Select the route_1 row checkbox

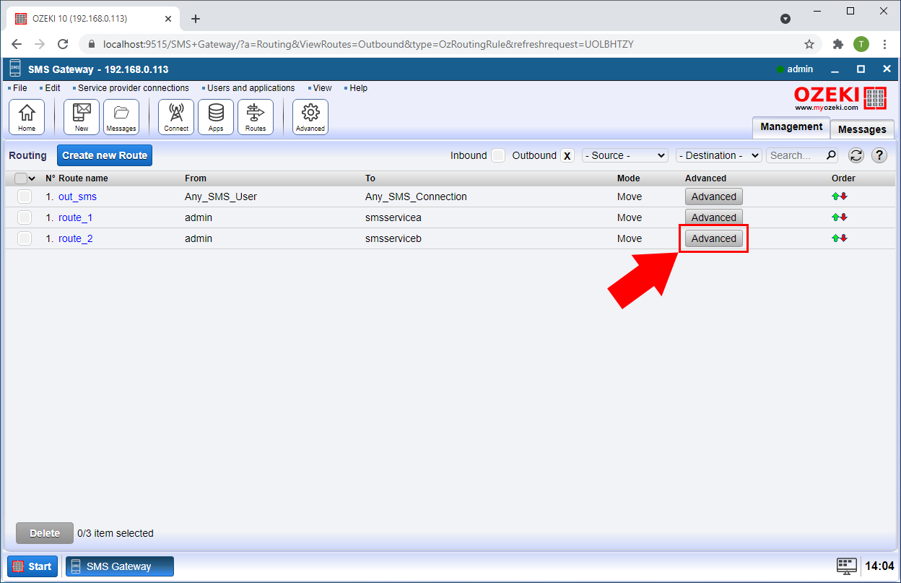click(x=25, y=217)
